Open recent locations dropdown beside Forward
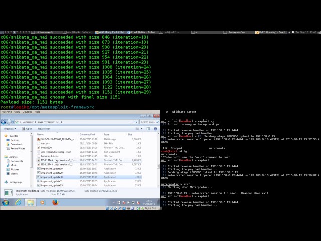This screenshot has width=321, height=241. pos(13,122)
